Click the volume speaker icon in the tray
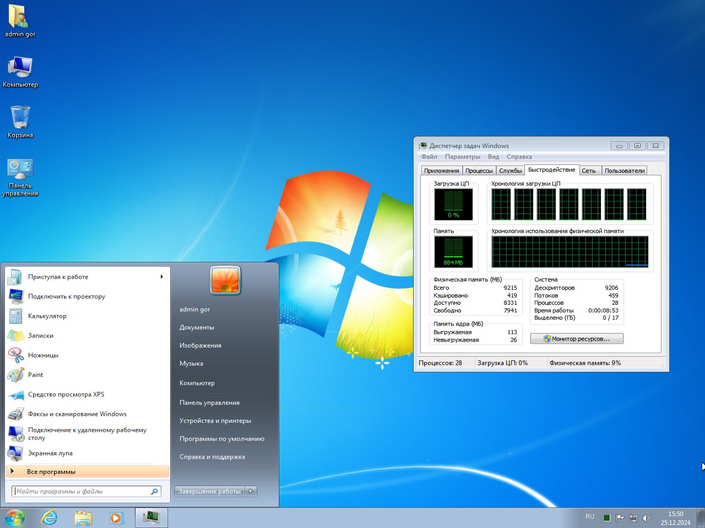The image size is (705, 528). (x=647, y=518)
